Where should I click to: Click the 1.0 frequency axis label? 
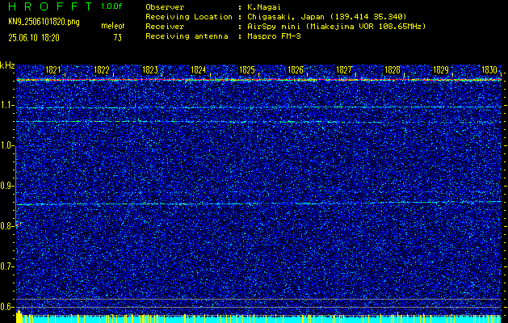(x=7, y=145)
